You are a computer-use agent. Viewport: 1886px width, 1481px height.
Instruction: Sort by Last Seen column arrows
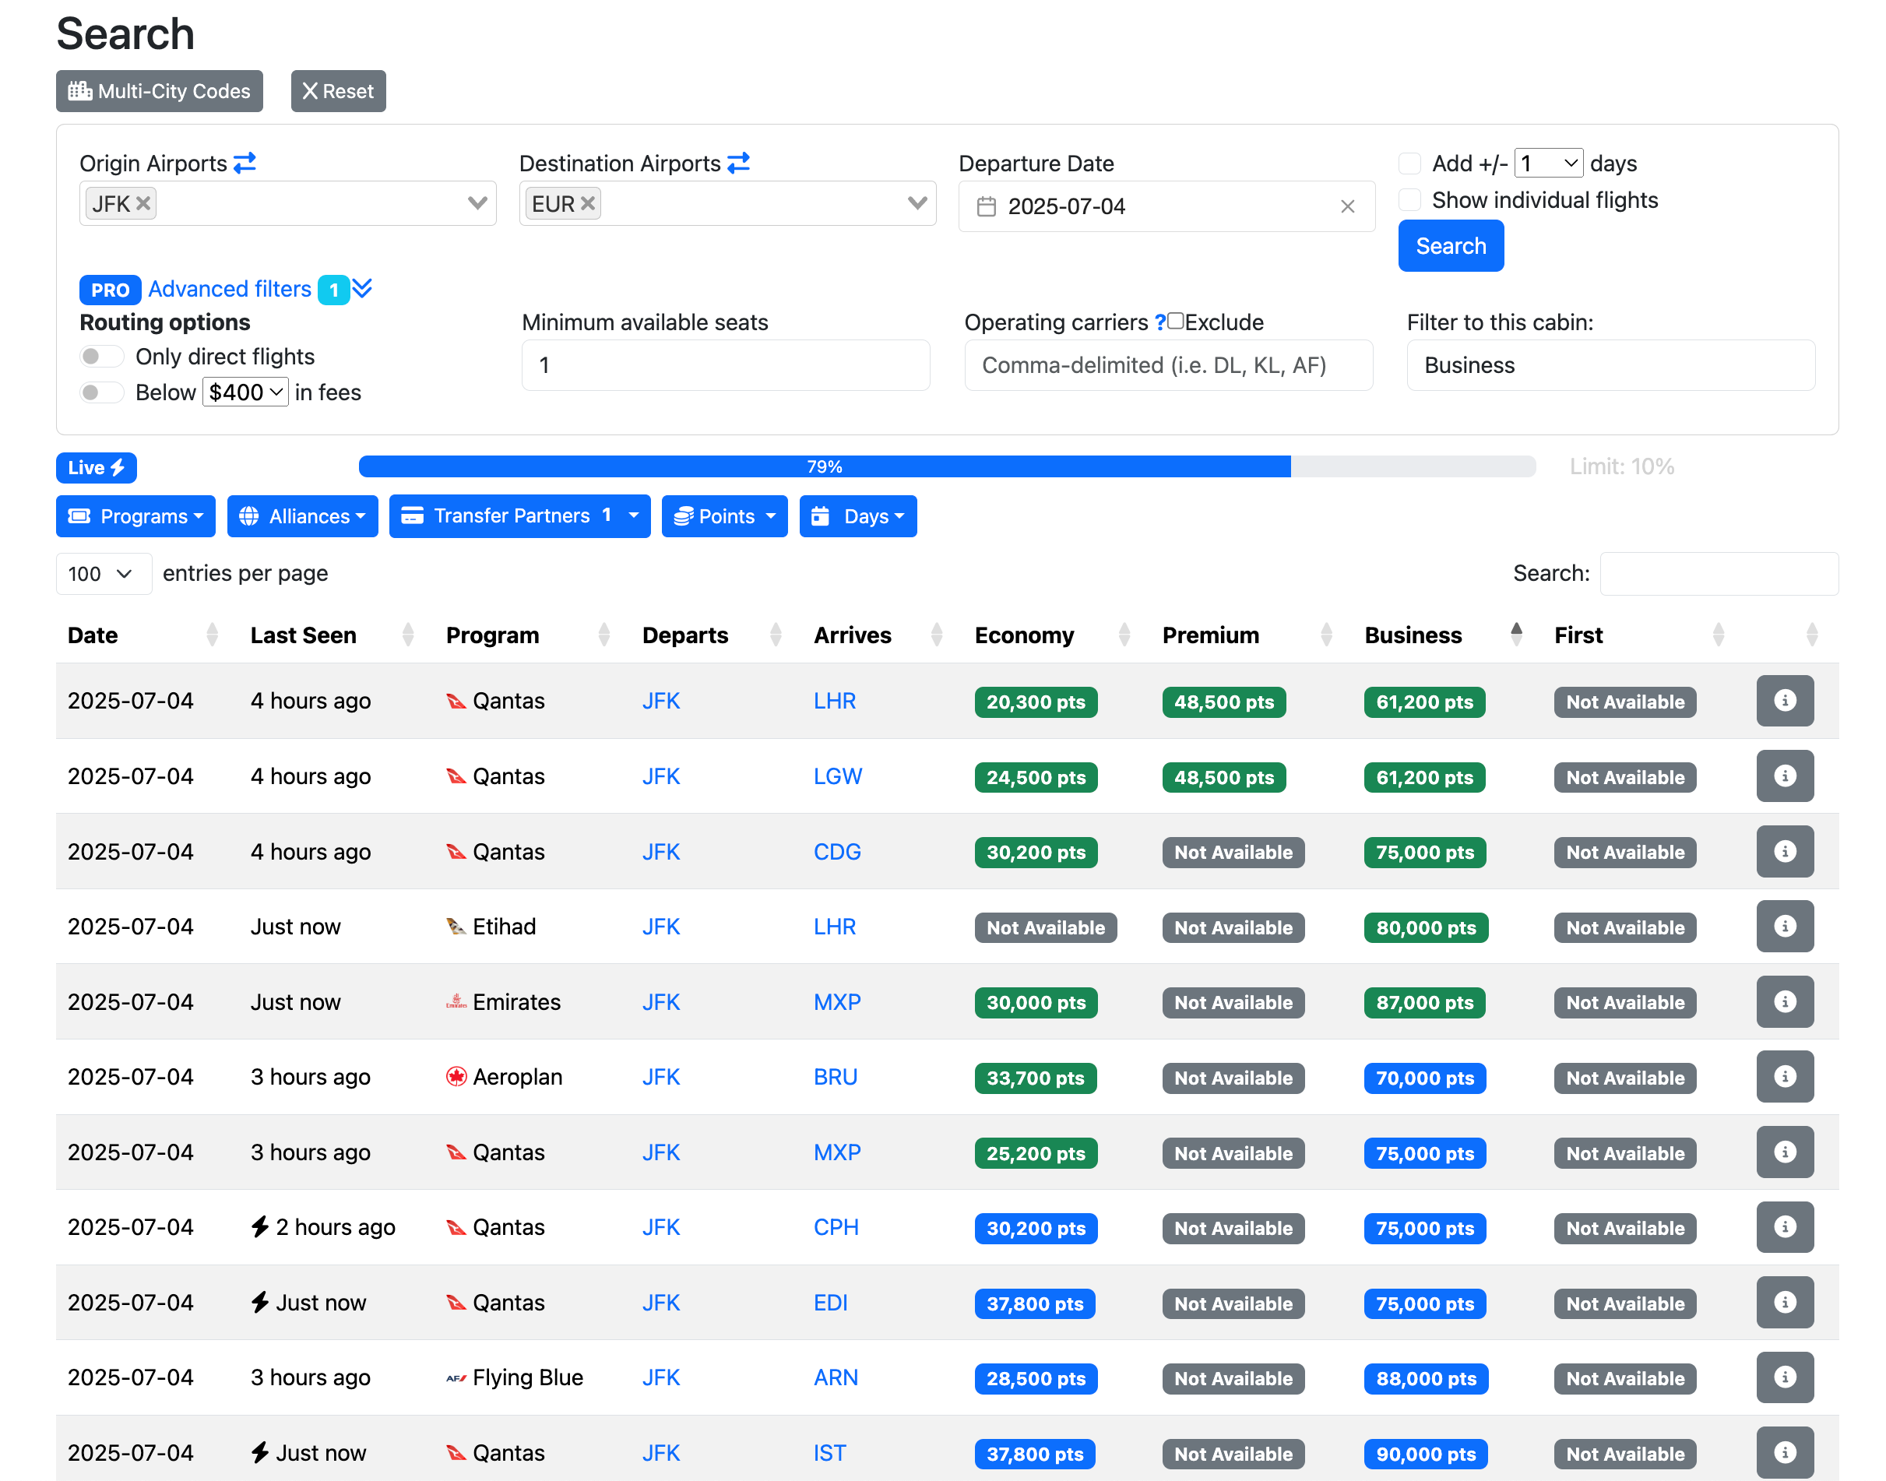tap(408, 635)
